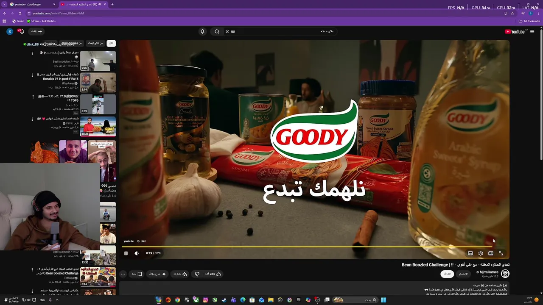Mute the video player volume
Image resolution: width=543 pixels, height=305 pixels.
coord(137,253)
